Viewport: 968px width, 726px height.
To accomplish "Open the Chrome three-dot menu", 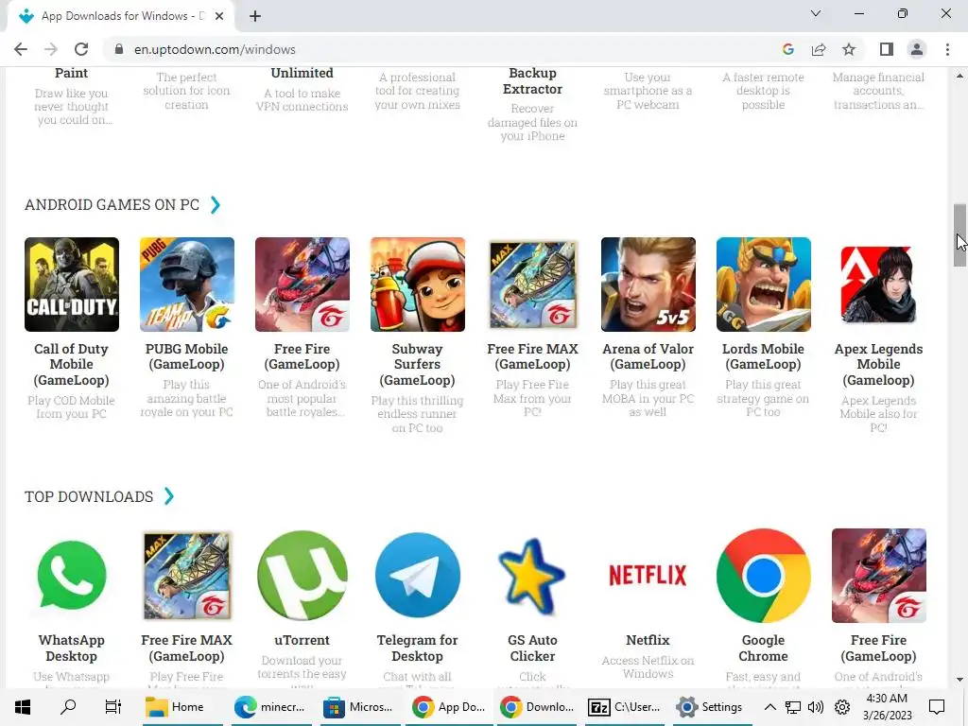I will (947, 49).
